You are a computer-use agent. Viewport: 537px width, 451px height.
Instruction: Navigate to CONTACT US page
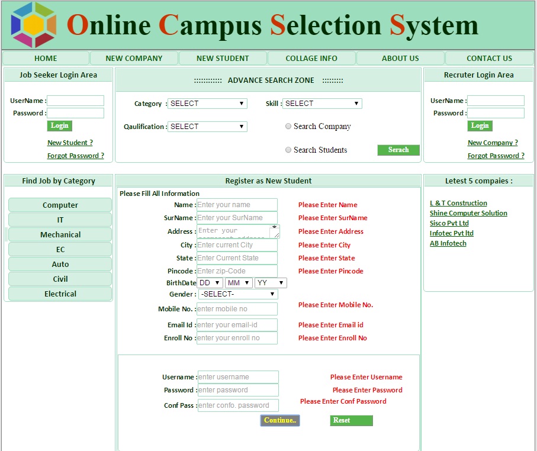tap(489, 58)
